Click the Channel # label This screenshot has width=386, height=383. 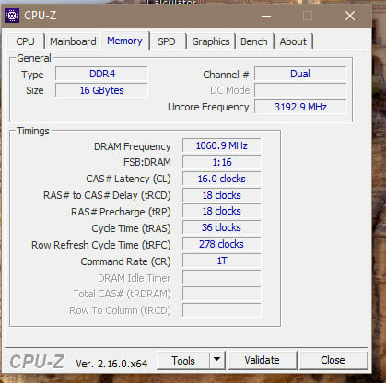pyautogui.click(x=226, y=75)
